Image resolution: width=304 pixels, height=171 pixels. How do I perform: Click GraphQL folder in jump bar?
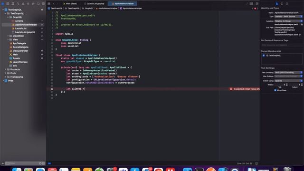pos(87,9)
